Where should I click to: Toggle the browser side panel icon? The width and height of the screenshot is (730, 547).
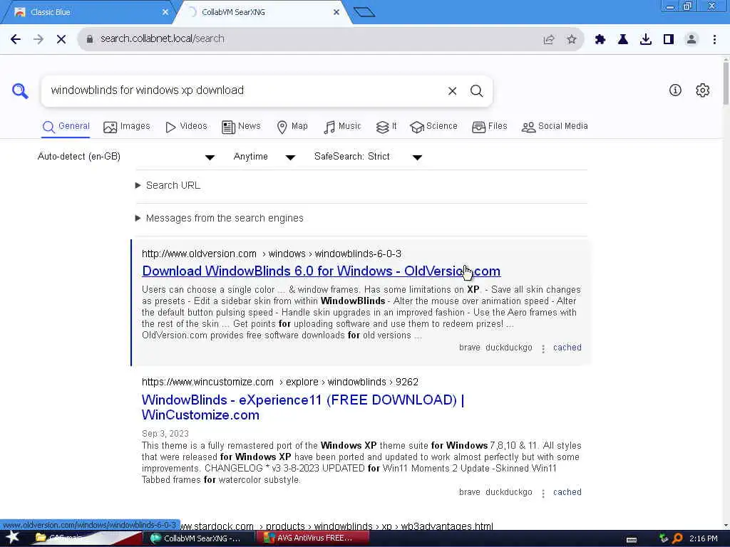[669, 40]
